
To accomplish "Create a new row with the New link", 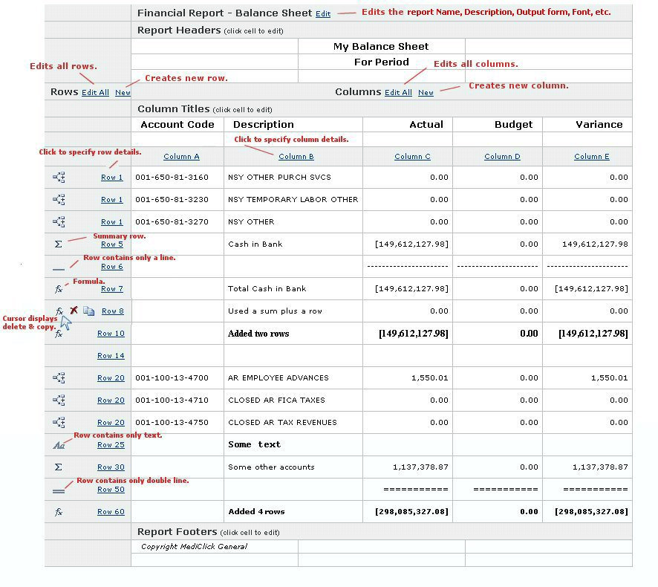I will (123, 93).
